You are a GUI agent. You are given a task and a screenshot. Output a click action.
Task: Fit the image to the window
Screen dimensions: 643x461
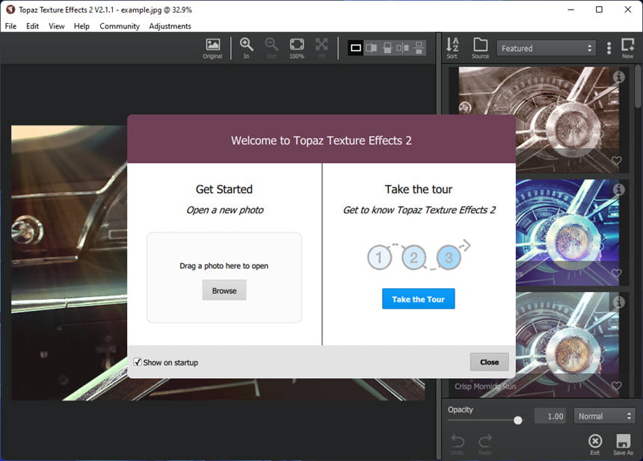pos(321,49)
